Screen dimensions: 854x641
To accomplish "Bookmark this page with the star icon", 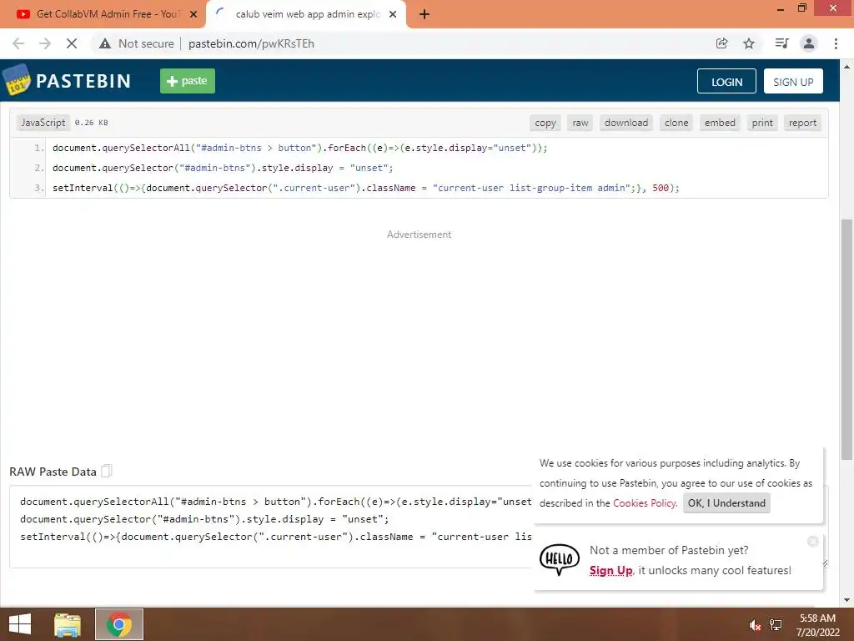I will click(x=749, y=43).
